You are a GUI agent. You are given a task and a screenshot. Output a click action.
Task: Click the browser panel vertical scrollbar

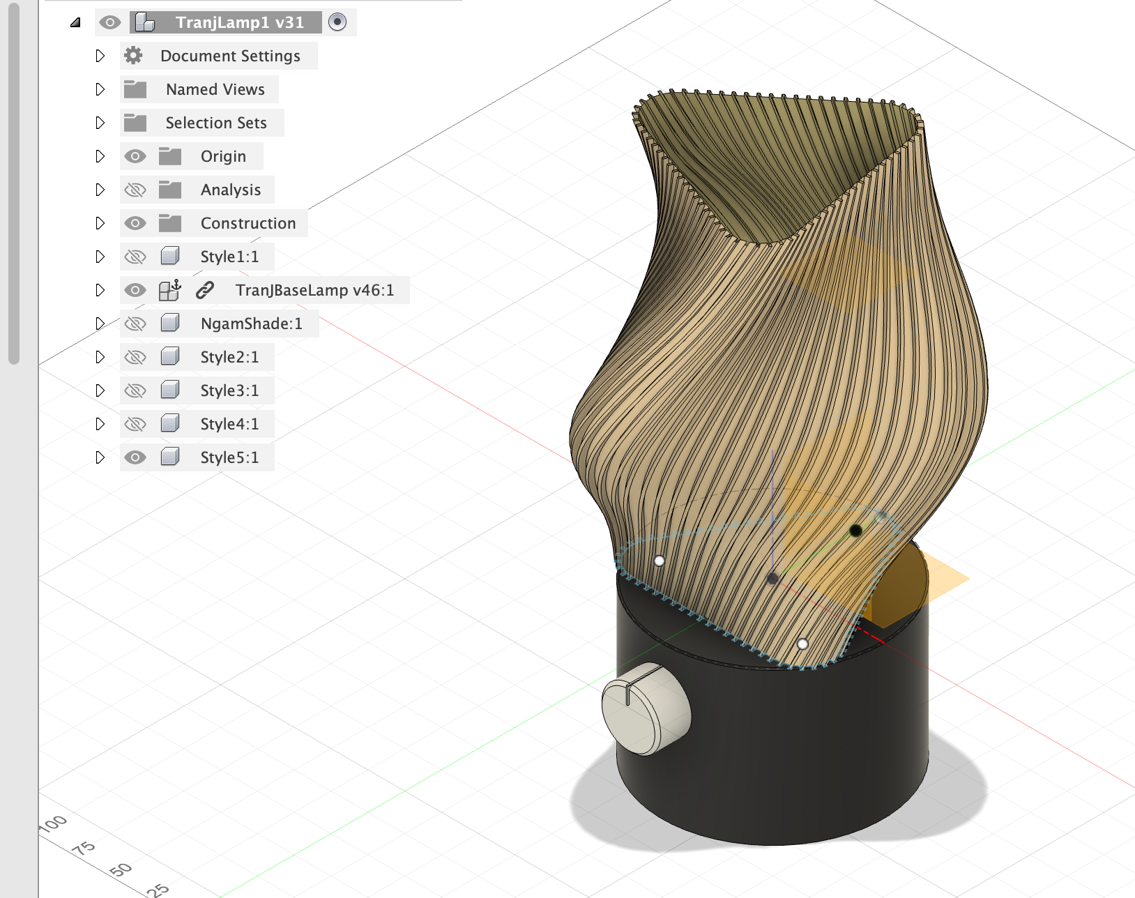(x=14, y=183)
